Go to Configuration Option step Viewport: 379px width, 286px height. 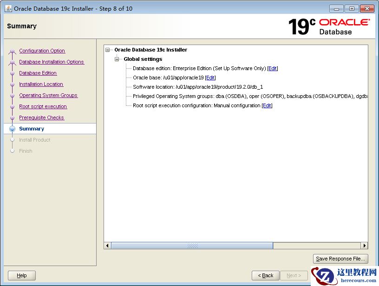tap(42, 51)
